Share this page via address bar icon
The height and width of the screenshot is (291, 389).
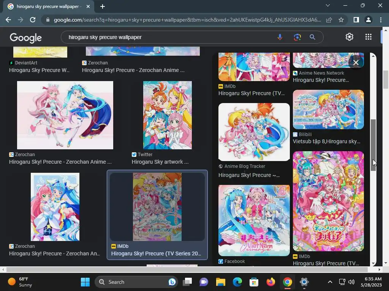click(329, 20)
